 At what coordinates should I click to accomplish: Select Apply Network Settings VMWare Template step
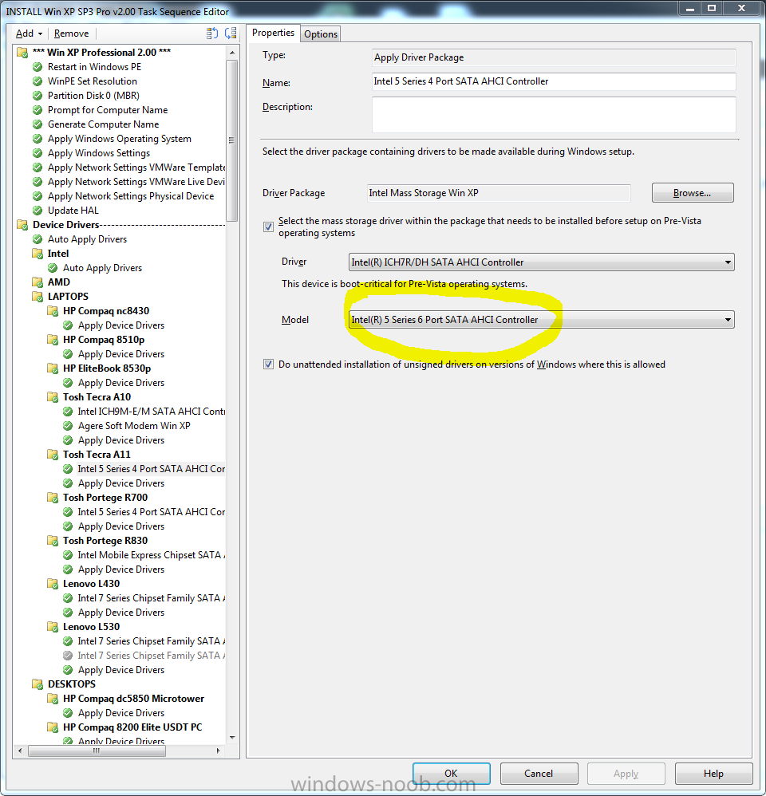click(136, 167)
